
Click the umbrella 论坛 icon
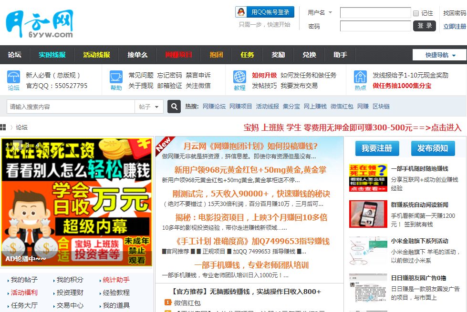pos(13,77)
